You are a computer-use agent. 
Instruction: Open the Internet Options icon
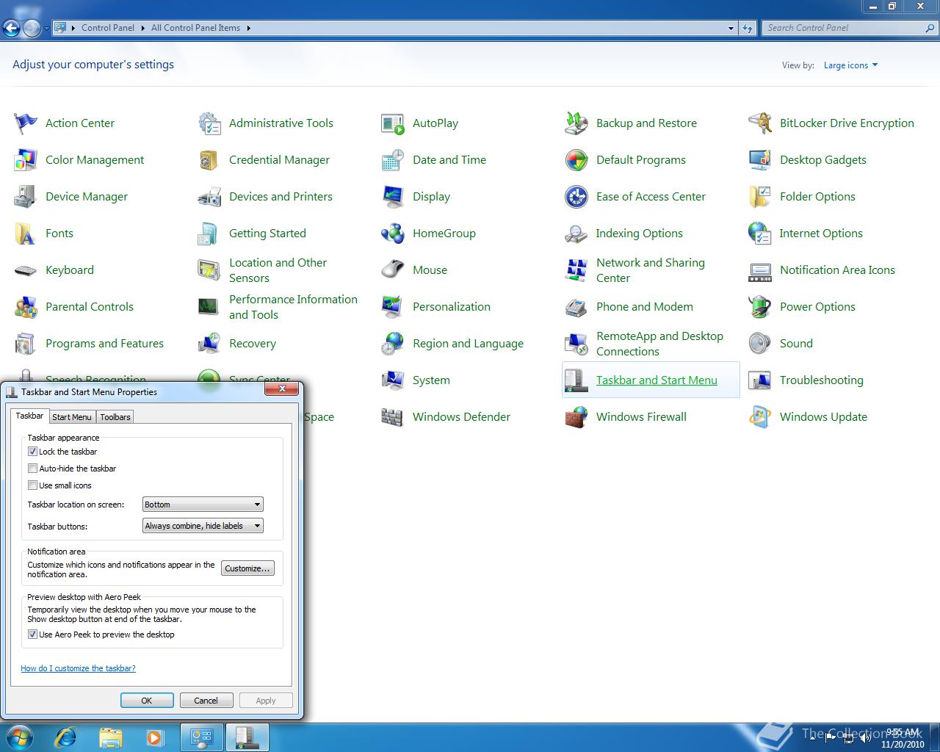760,234
